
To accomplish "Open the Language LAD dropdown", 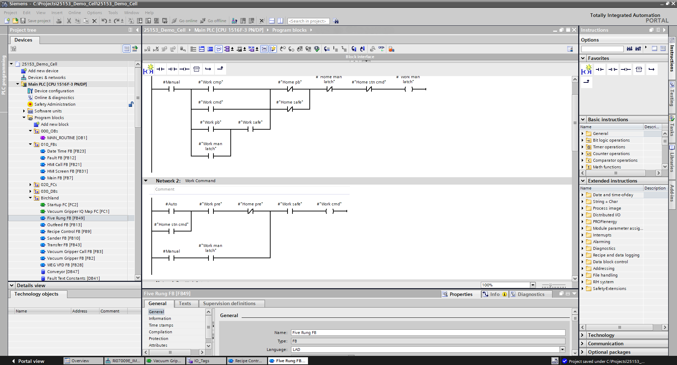I will [562, 349].
